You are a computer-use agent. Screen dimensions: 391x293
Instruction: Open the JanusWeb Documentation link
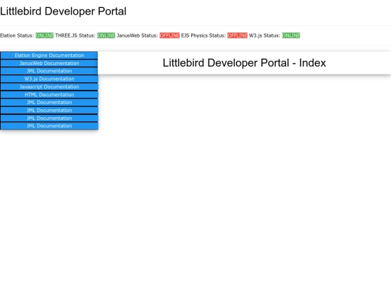pos(49,63)
